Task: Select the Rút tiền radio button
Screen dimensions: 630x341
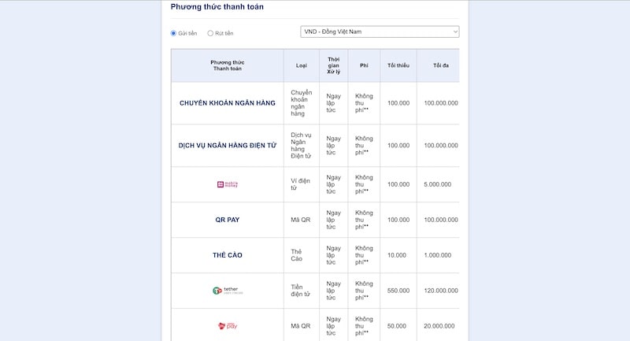Action: 210,33
